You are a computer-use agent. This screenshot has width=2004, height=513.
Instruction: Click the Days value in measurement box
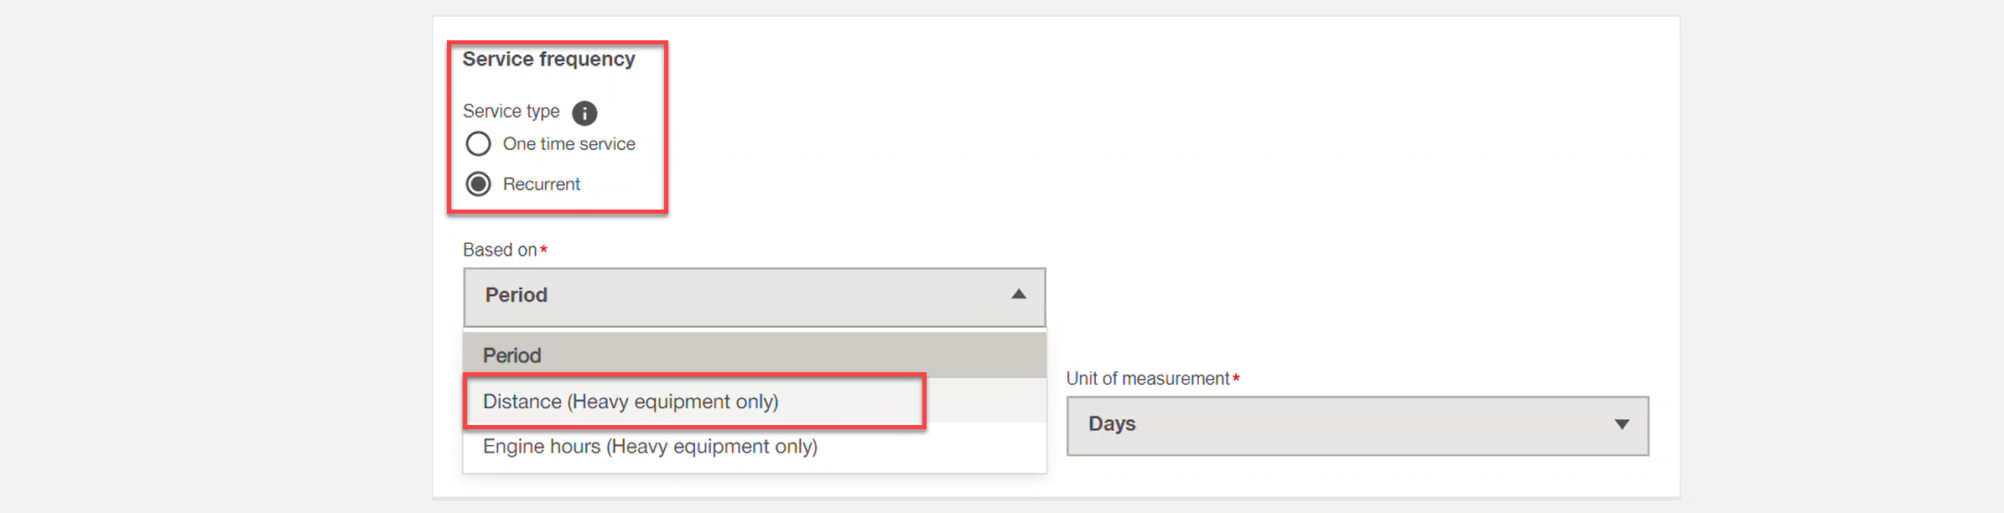[x=1113, y=424]
